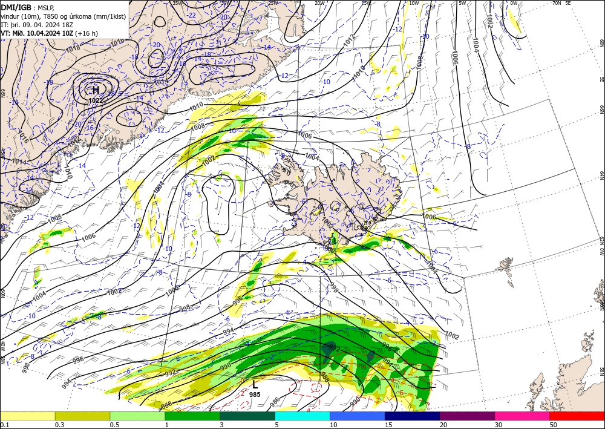Click the 'VT: Mið. 10.04.2024 10Z (+16 h)' line
Image resolution: width=605 pixels, height=429 pixels.
click(x=50, y=33)
